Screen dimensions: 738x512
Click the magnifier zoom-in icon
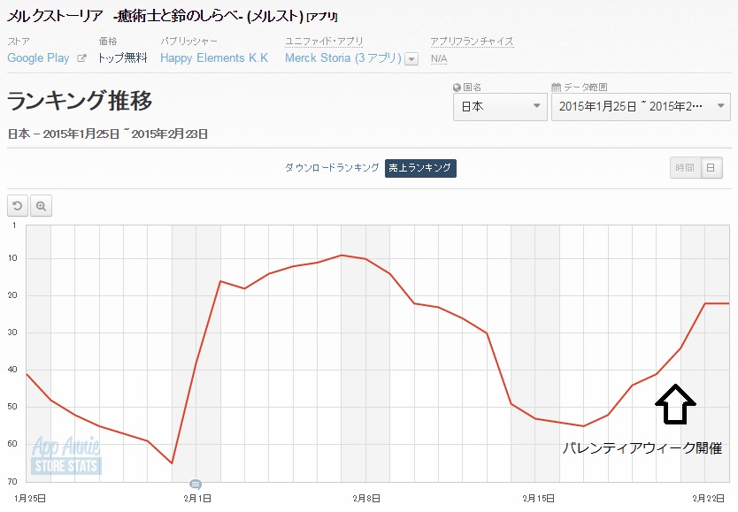(x=41, y=206)
